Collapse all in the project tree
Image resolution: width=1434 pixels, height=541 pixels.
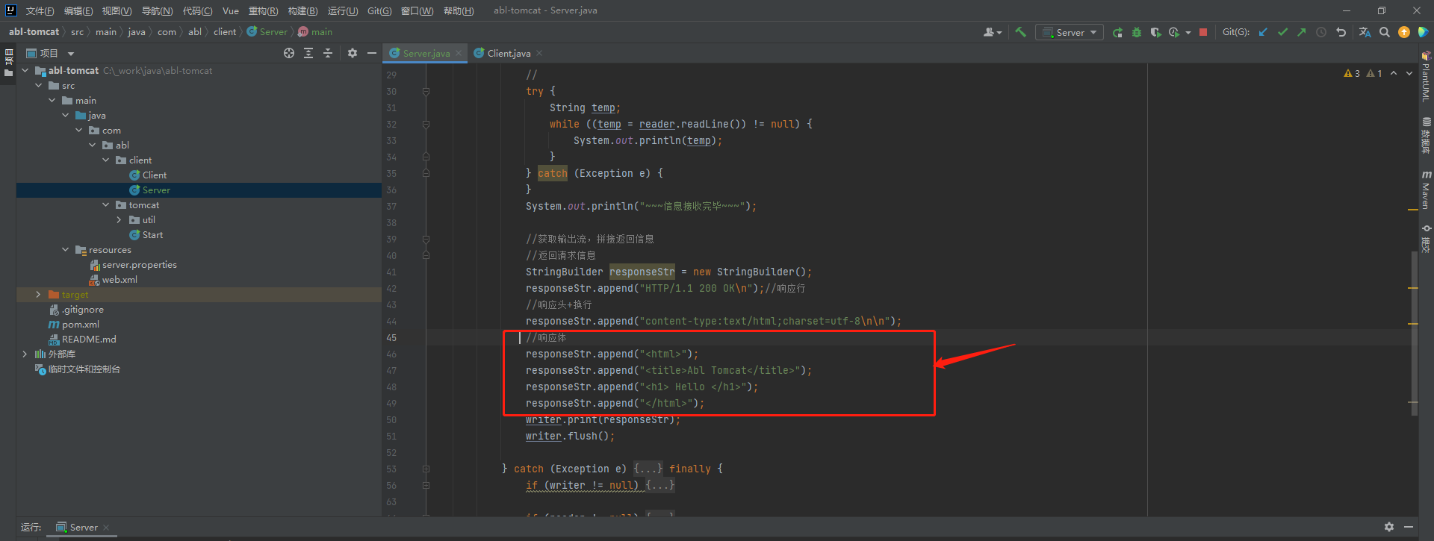click(x=328, y=53)
